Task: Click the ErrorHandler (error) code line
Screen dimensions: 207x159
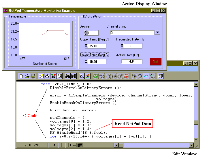Action: point(74,110)
